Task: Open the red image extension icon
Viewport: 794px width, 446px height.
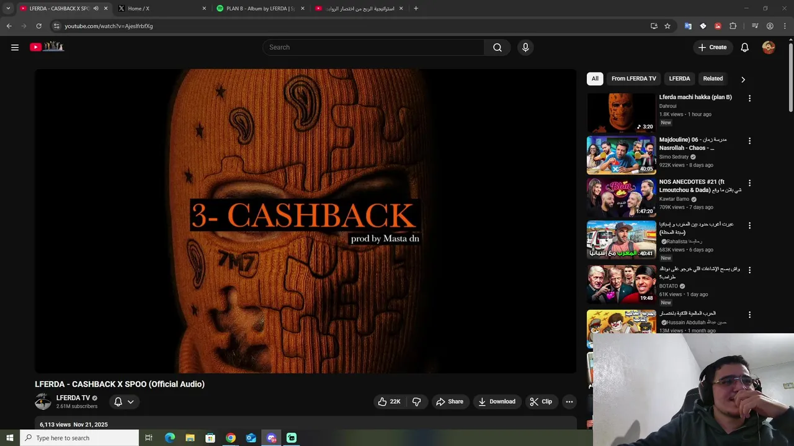Action: pos(718,26)
